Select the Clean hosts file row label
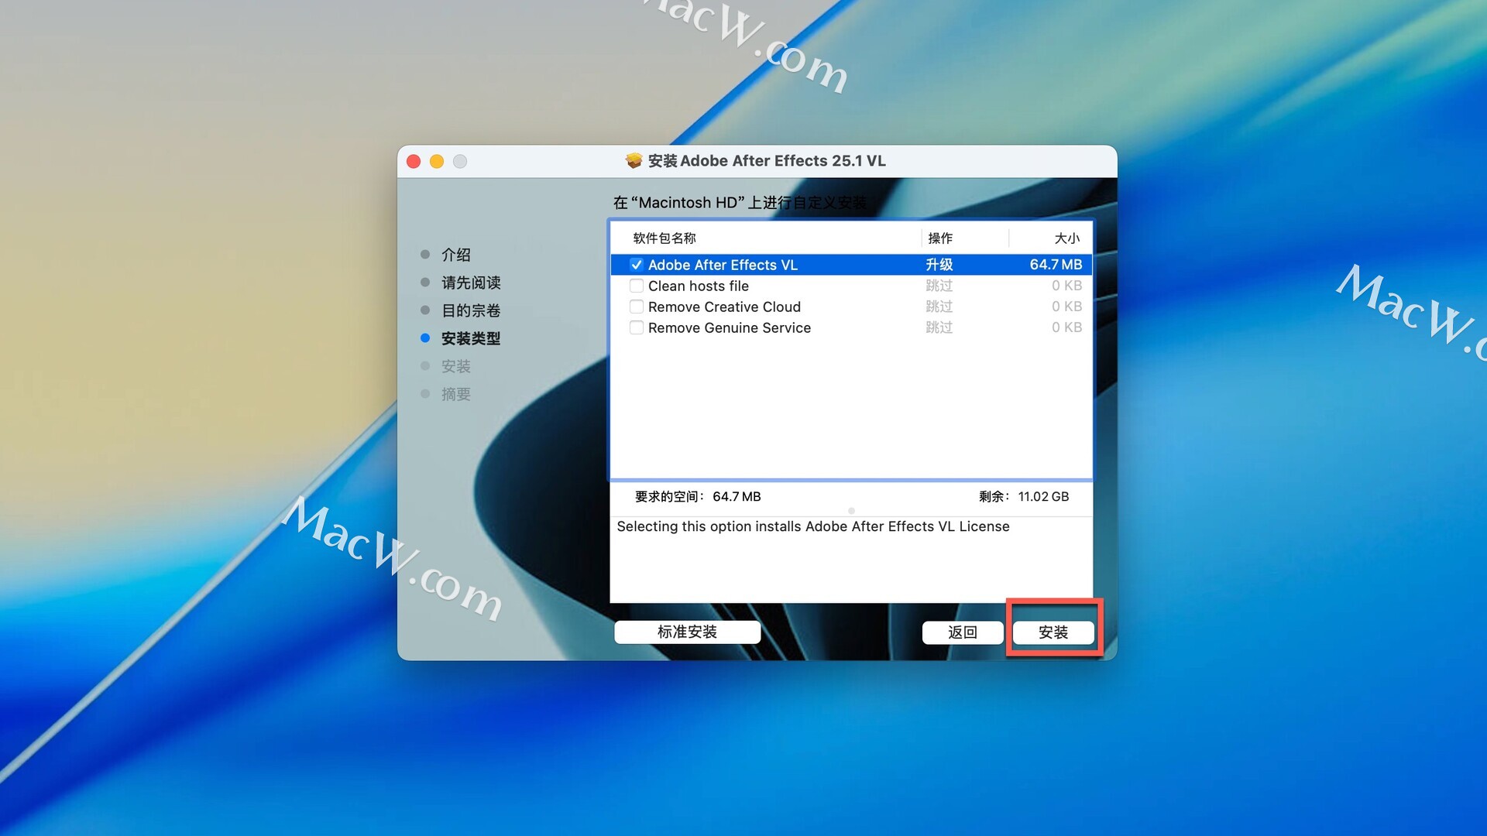Viewport: 1487px width, 836px height. [x=699, y=286]
